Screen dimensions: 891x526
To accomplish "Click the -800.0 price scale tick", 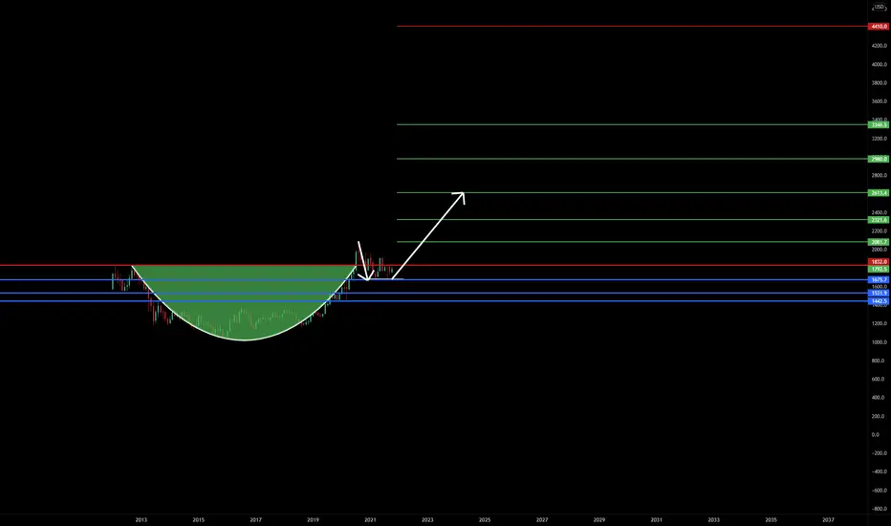I will tap(880, 509).
